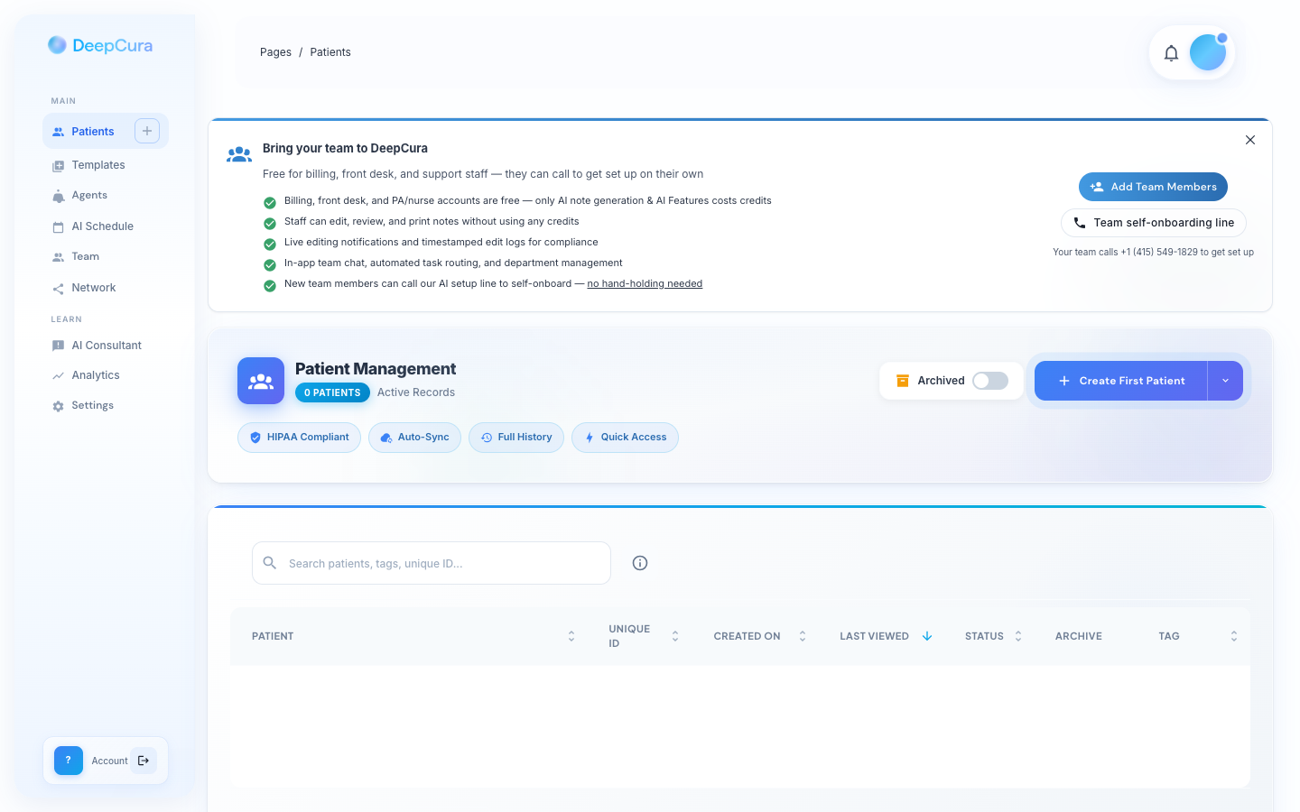Click Create First Patient button
Screen dimensions: 1300x812
(x=1121, y=381)
